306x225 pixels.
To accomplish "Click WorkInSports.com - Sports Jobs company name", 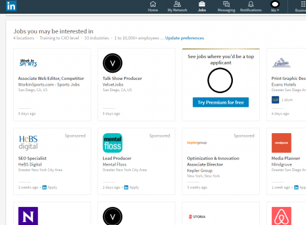I will tap(49, 84).
